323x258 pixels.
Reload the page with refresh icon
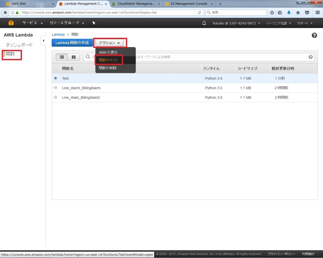199,13
